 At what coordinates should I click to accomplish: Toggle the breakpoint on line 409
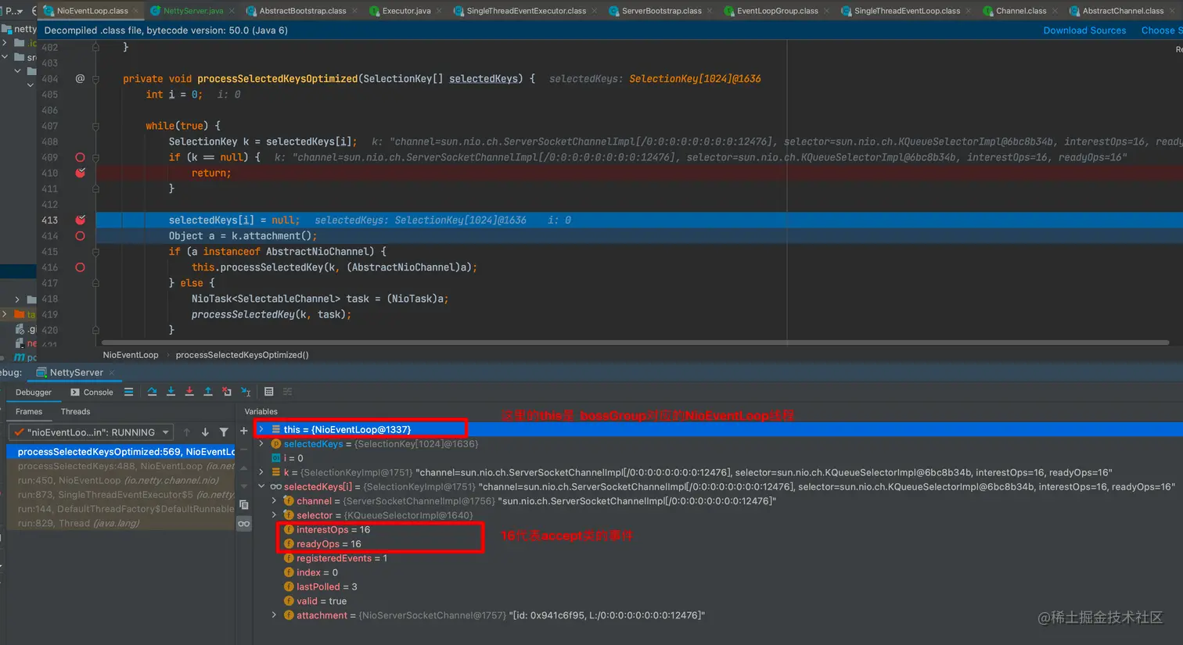tap(80, 157)
